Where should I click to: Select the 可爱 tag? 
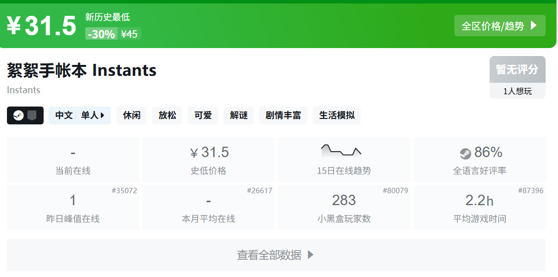pos(203,115)
